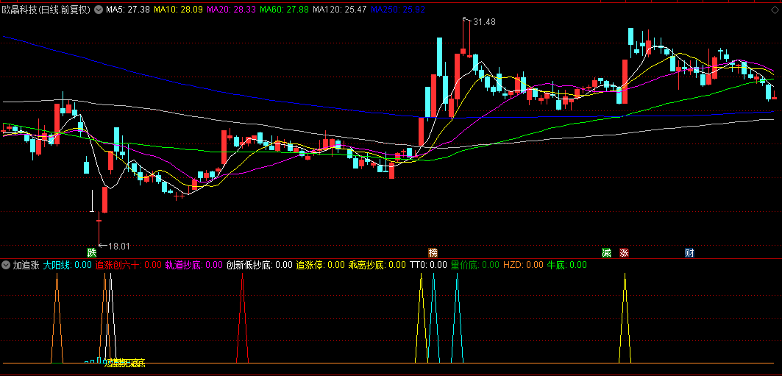Click the last diamond icon at top right
Viewport: 782px width, 376px height.
pos(775,10)
